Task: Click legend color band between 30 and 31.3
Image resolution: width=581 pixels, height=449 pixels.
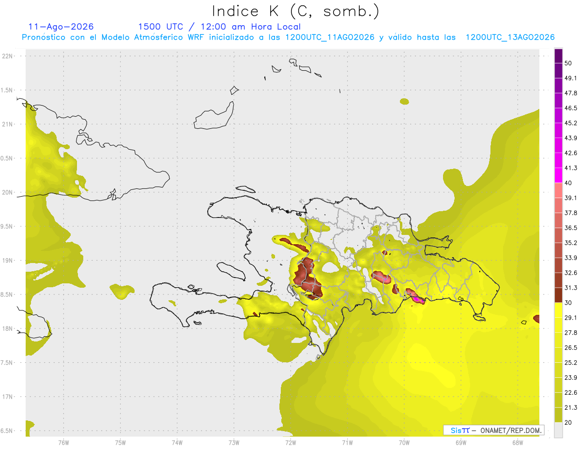Action: coord(558,295)
